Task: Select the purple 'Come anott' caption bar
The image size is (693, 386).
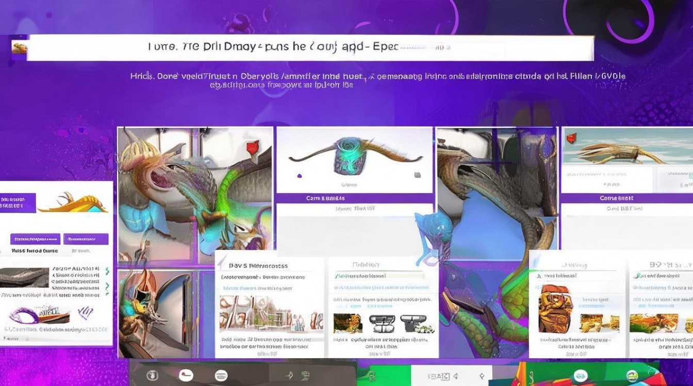Action: click(626, 198)
